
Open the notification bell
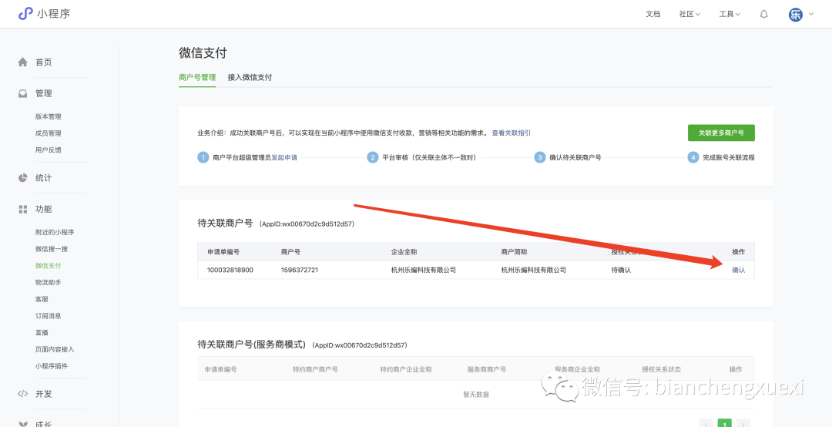[764, 15]
